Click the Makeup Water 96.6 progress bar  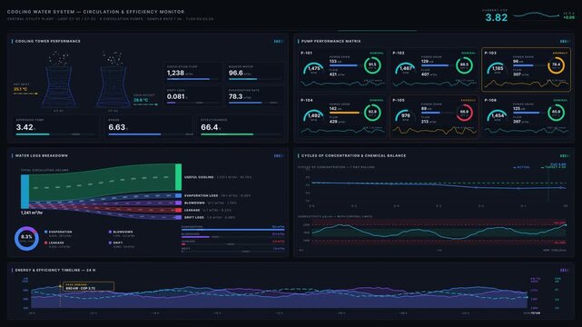click(255, 79)
